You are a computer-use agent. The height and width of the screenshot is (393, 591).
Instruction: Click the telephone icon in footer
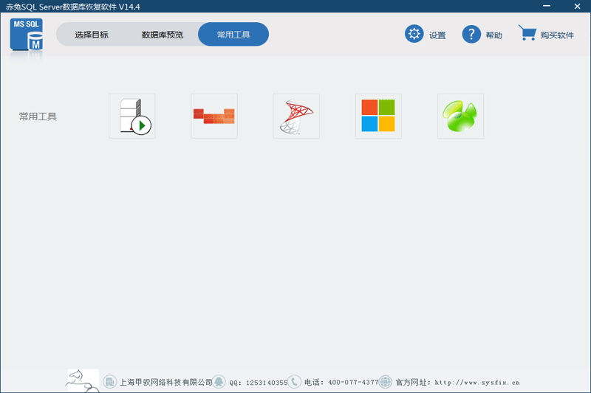294,382
